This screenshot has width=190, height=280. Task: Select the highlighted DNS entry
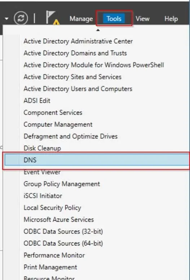click(97, 160)
